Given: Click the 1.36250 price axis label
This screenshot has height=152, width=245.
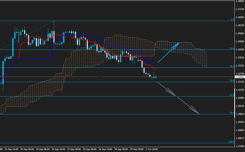Looking at the screenshot, I should pyautogui.click(x=240, y=25).
